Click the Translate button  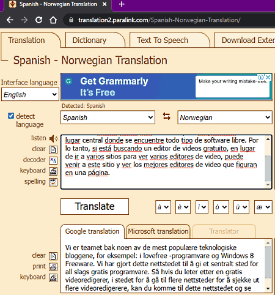coord(95,206)
